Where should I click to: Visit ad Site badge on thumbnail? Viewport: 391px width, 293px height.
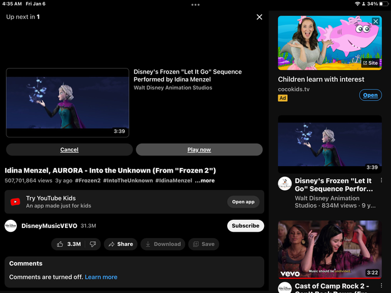tap(370, 63)
